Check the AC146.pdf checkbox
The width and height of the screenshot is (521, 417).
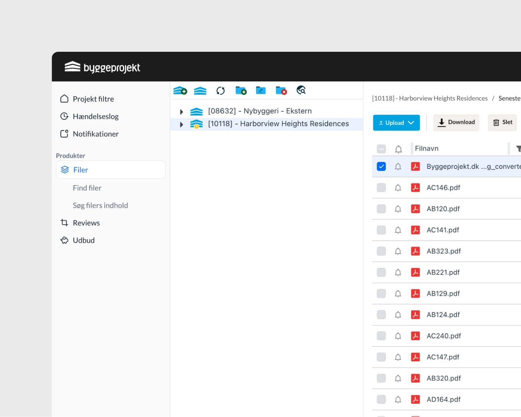[x=381, y=188]
